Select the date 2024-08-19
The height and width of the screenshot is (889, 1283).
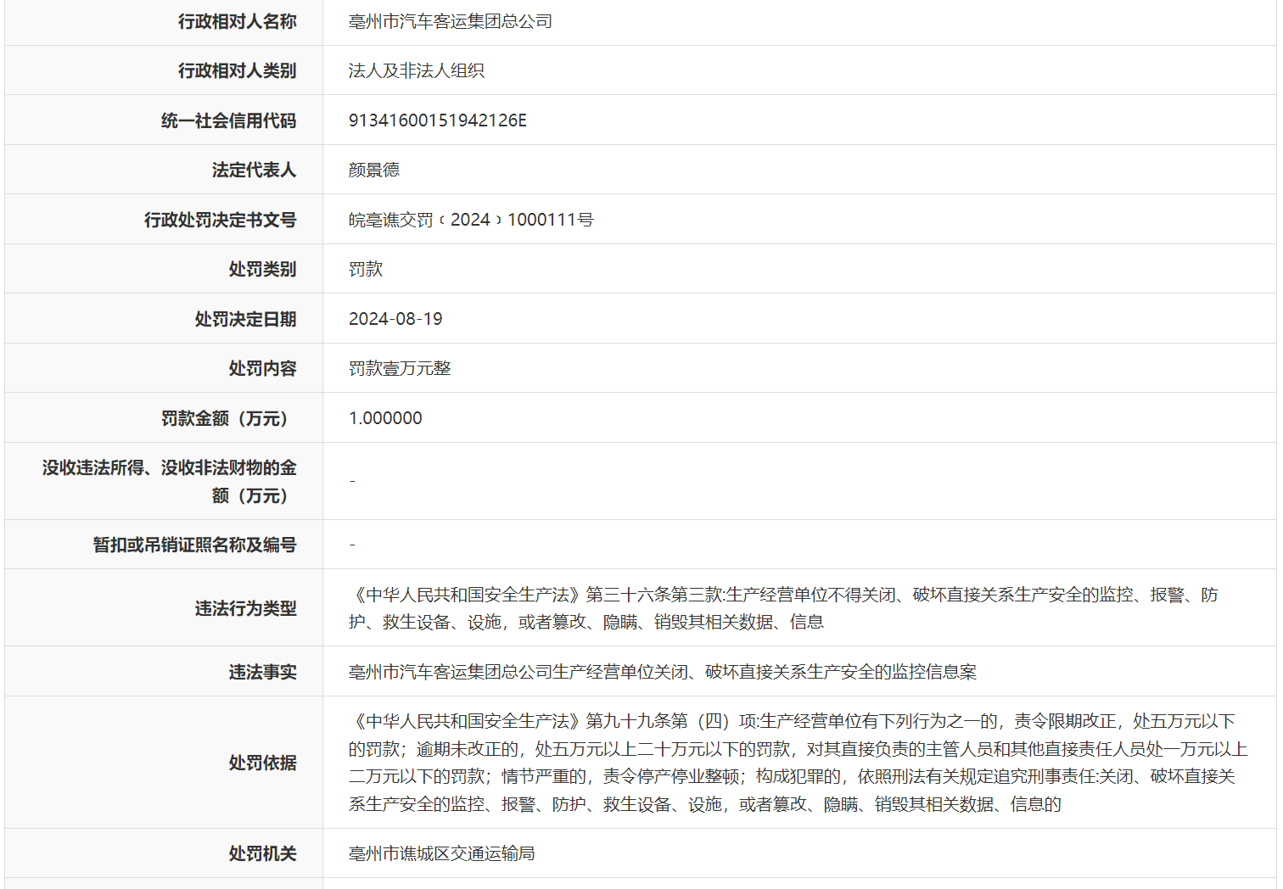click(x=395, y=319)
